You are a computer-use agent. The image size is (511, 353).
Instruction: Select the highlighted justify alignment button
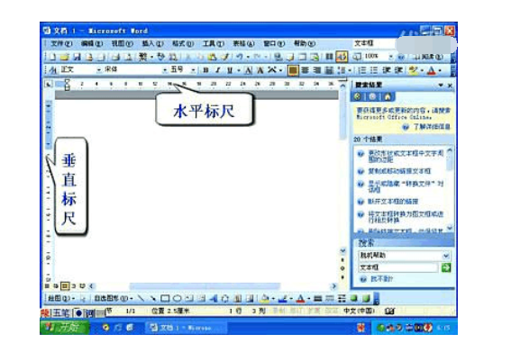click(293, 70)
